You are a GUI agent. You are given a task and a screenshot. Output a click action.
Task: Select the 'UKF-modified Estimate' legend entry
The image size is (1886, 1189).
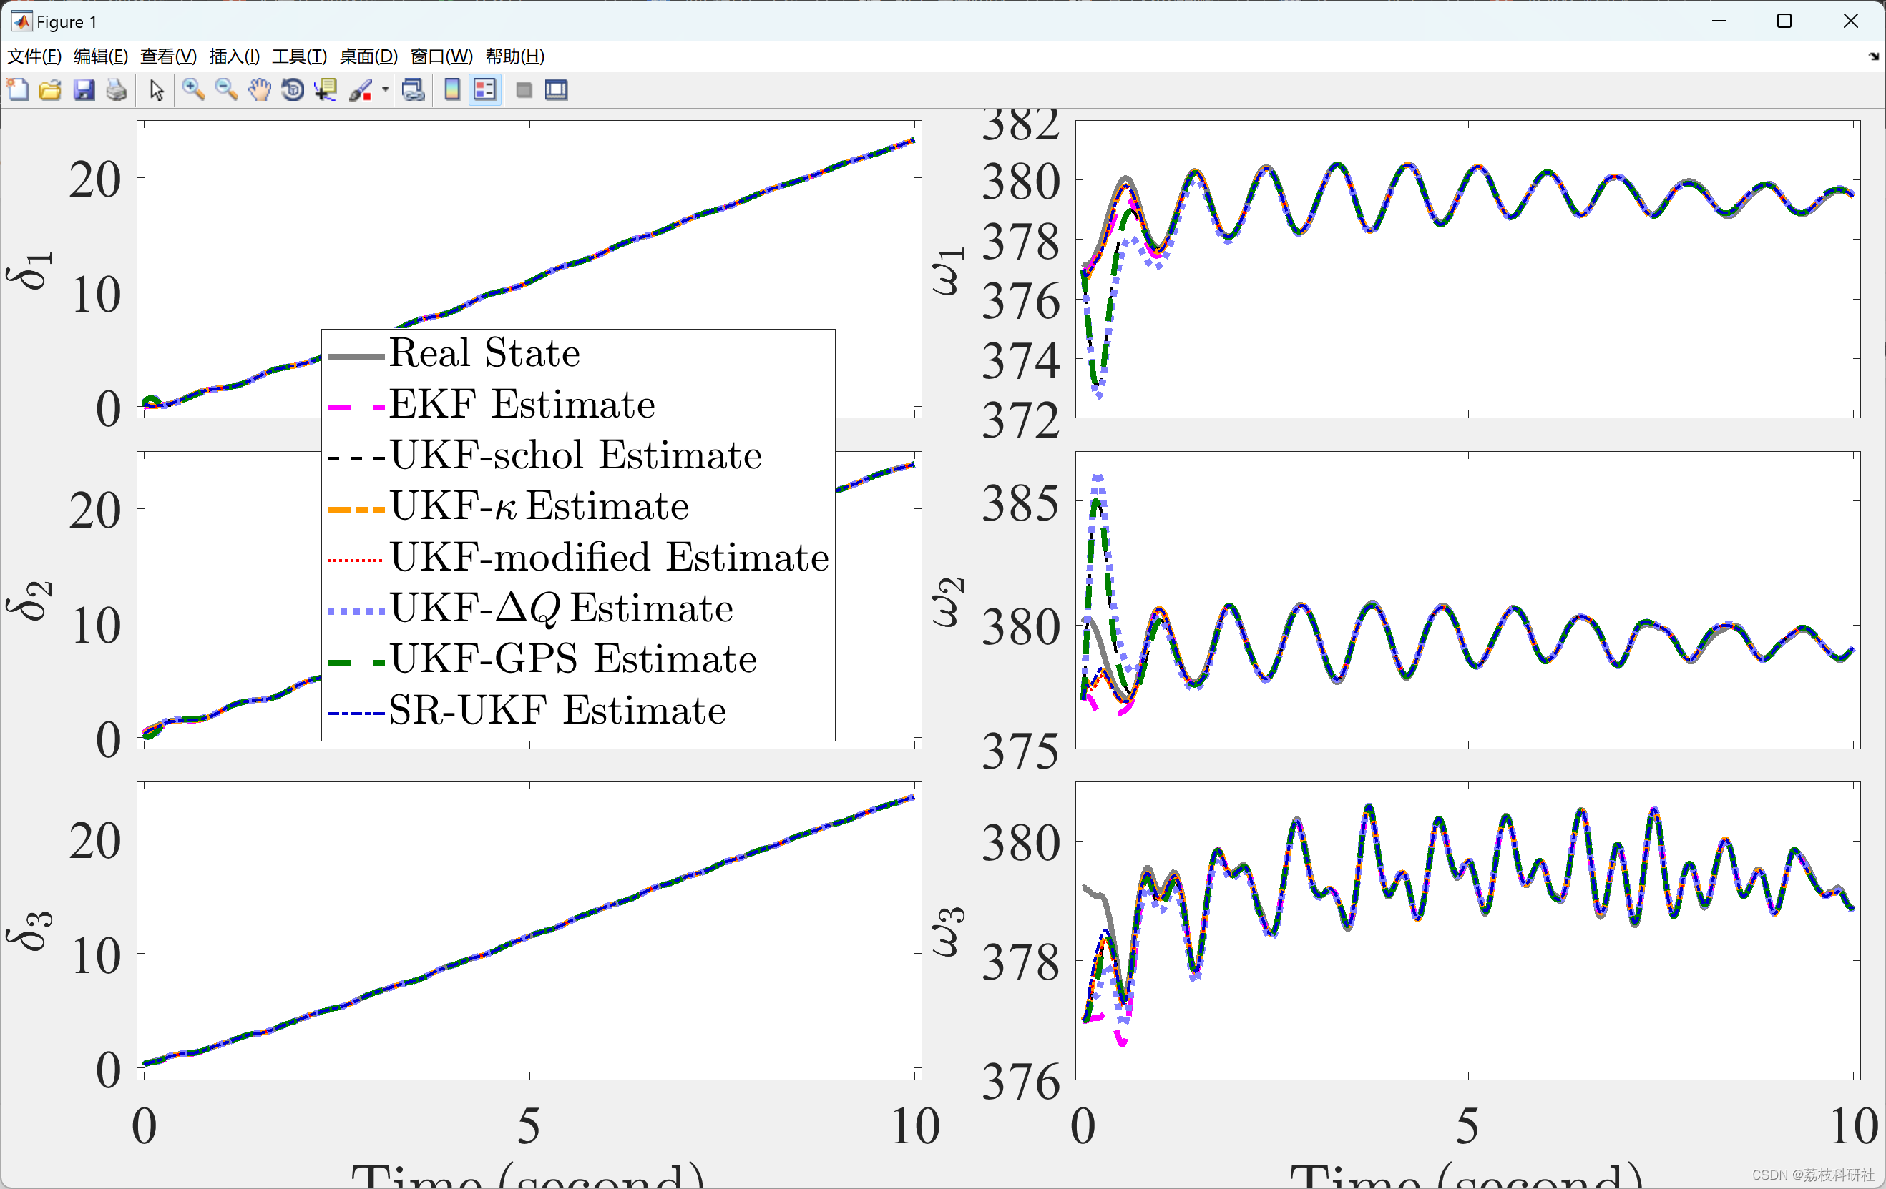point(610,557)
